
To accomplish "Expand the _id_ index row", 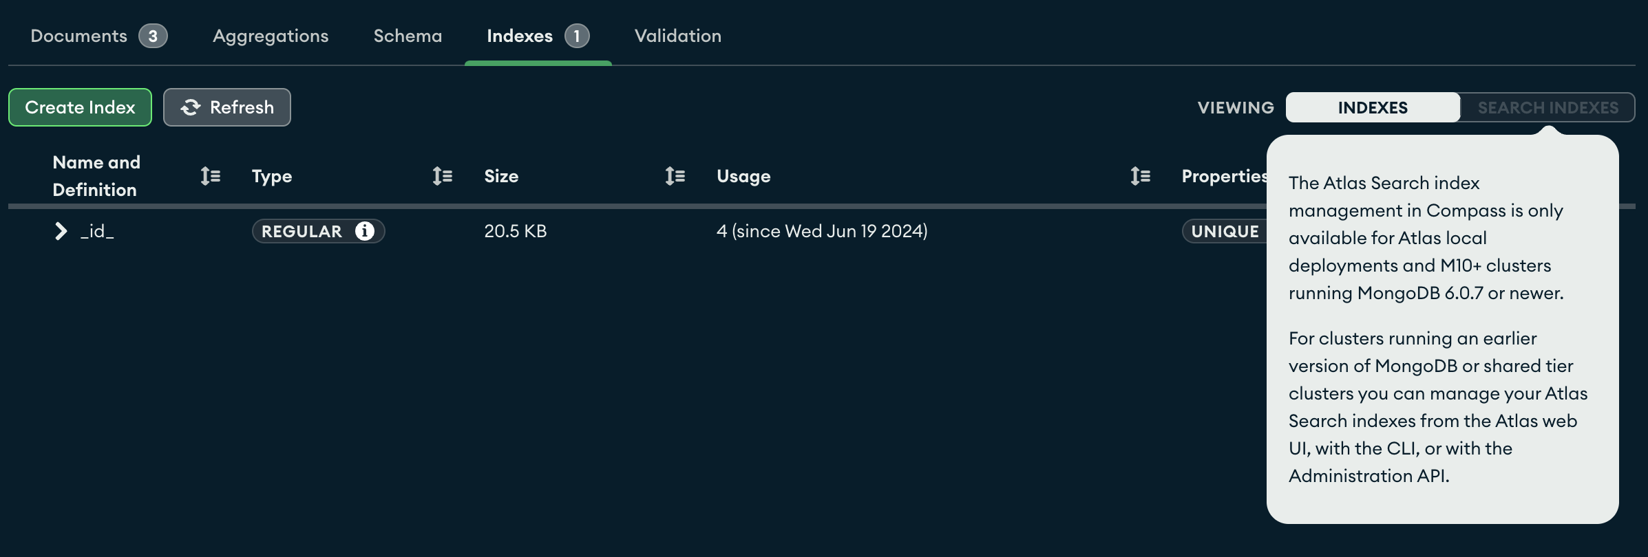I will pos(61,231).
